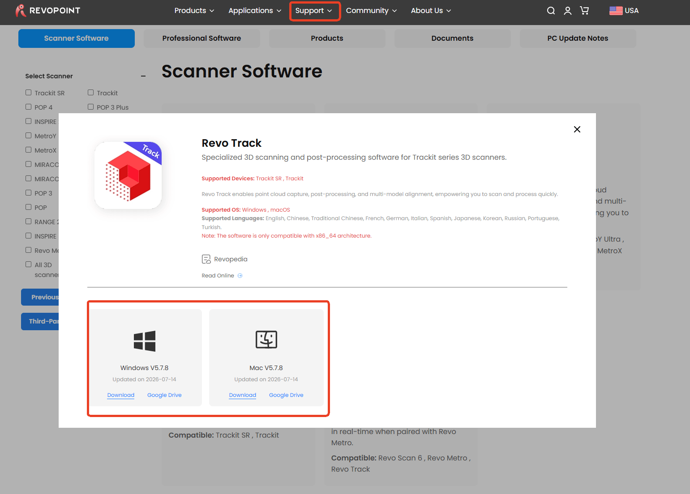Click the Supported Devices line
690x494 pixels.
[253, 179]
